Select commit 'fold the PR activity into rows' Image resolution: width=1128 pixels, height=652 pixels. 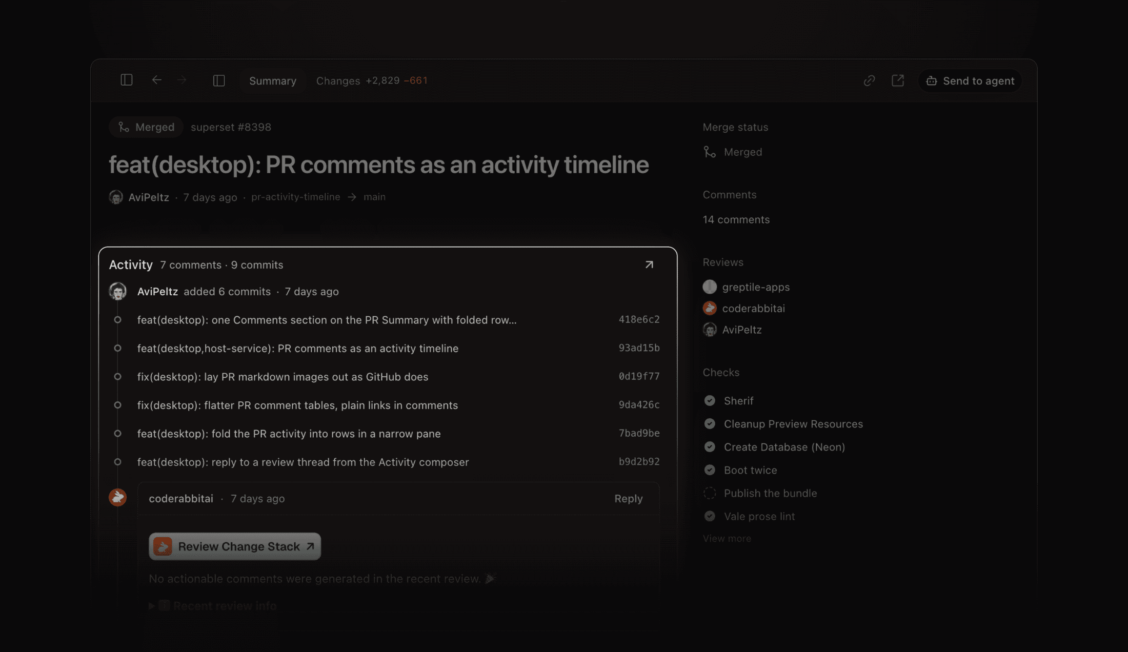tap(289, 434)
